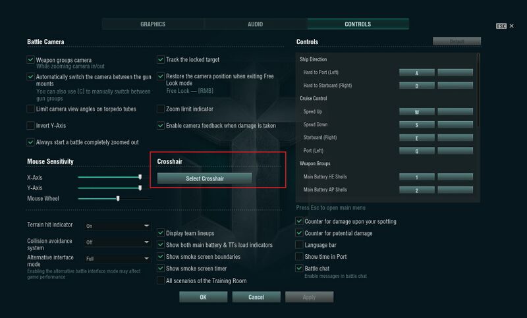
Task: Set secondary key for Hard to Port
Action: click(x=455, y=72)
